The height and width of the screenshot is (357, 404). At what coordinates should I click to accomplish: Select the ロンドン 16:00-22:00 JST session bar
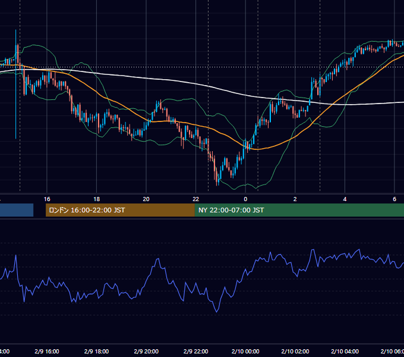pos(120,210)
